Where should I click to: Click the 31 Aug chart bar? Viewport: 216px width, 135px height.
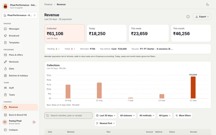[x=99, y=90]
